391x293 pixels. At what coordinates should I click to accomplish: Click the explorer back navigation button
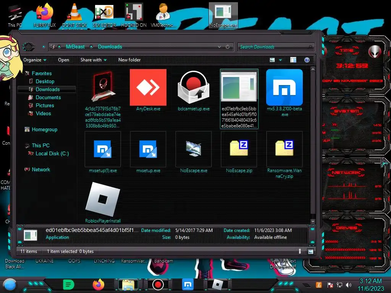click(x=28, y=47)
